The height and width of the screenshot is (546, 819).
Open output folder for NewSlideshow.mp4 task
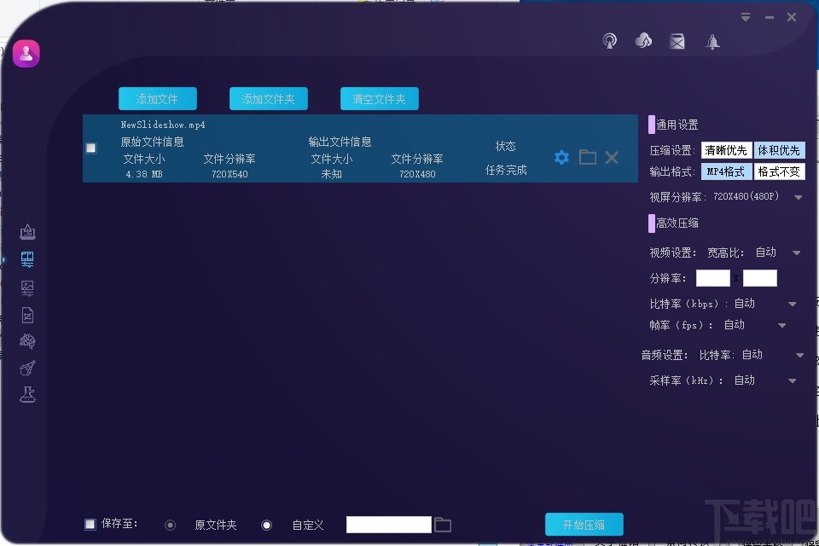(587, 157)
